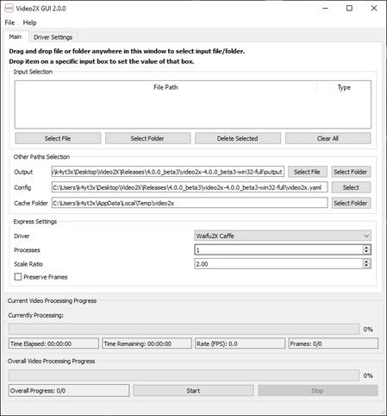Maximize the Video2X window
Image resolution: width=387 pixels, height=416 pixels.
(349, 9)
